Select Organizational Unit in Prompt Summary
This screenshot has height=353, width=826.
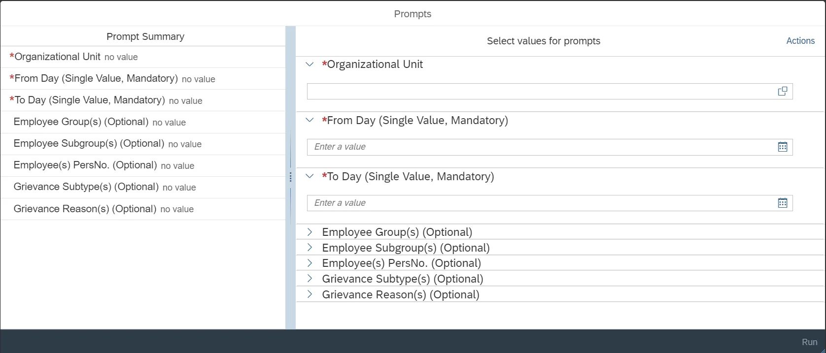coord(57,57)
